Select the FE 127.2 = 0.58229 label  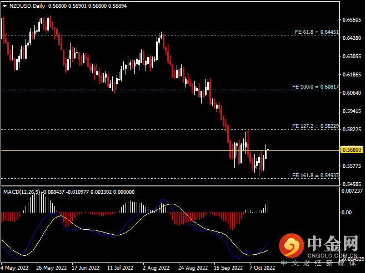tap(315, 126)
